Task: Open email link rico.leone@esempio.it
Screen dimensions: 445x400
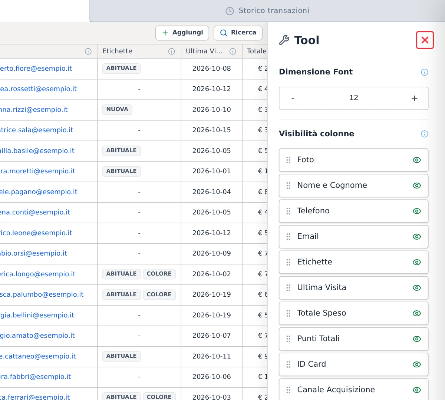Action: coord(36,233)
